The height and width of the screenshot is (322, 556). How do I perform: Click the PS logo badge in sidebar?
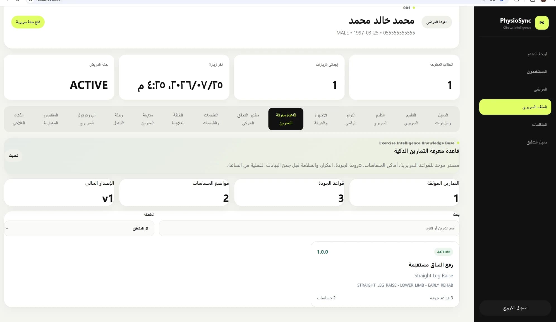(x=541, y=23)
